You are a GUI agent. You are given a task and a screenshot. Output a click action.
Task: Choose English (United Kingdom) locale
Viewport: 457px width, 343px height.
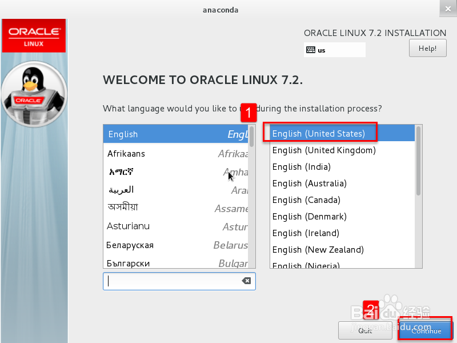point(324,150)
